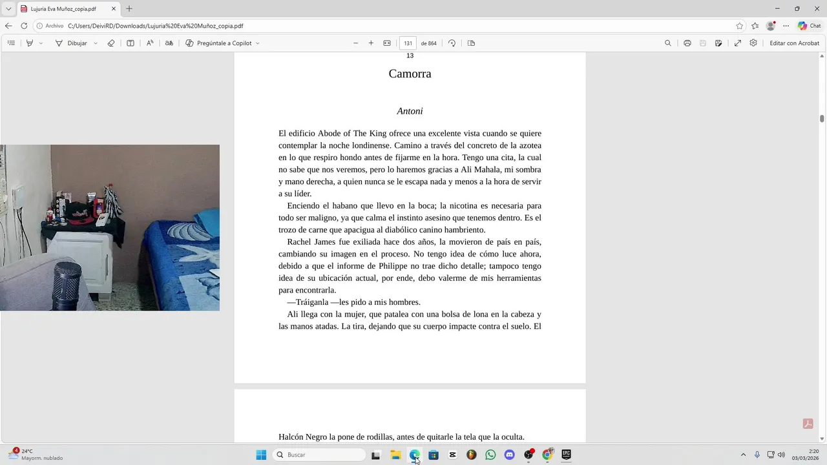827x465 pixels.
Task: Show hidden system tray icons
Action: click(x=743, y=455)
